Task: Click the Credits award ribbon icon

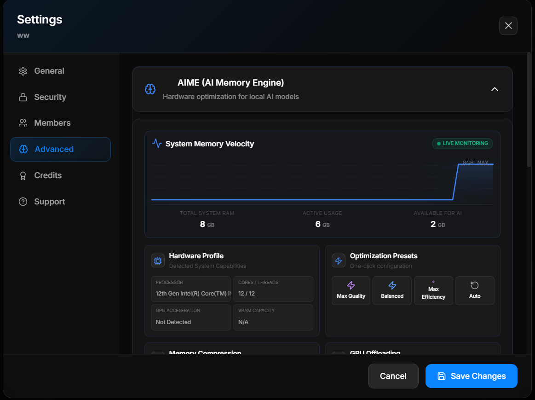Action: [23, 175]
